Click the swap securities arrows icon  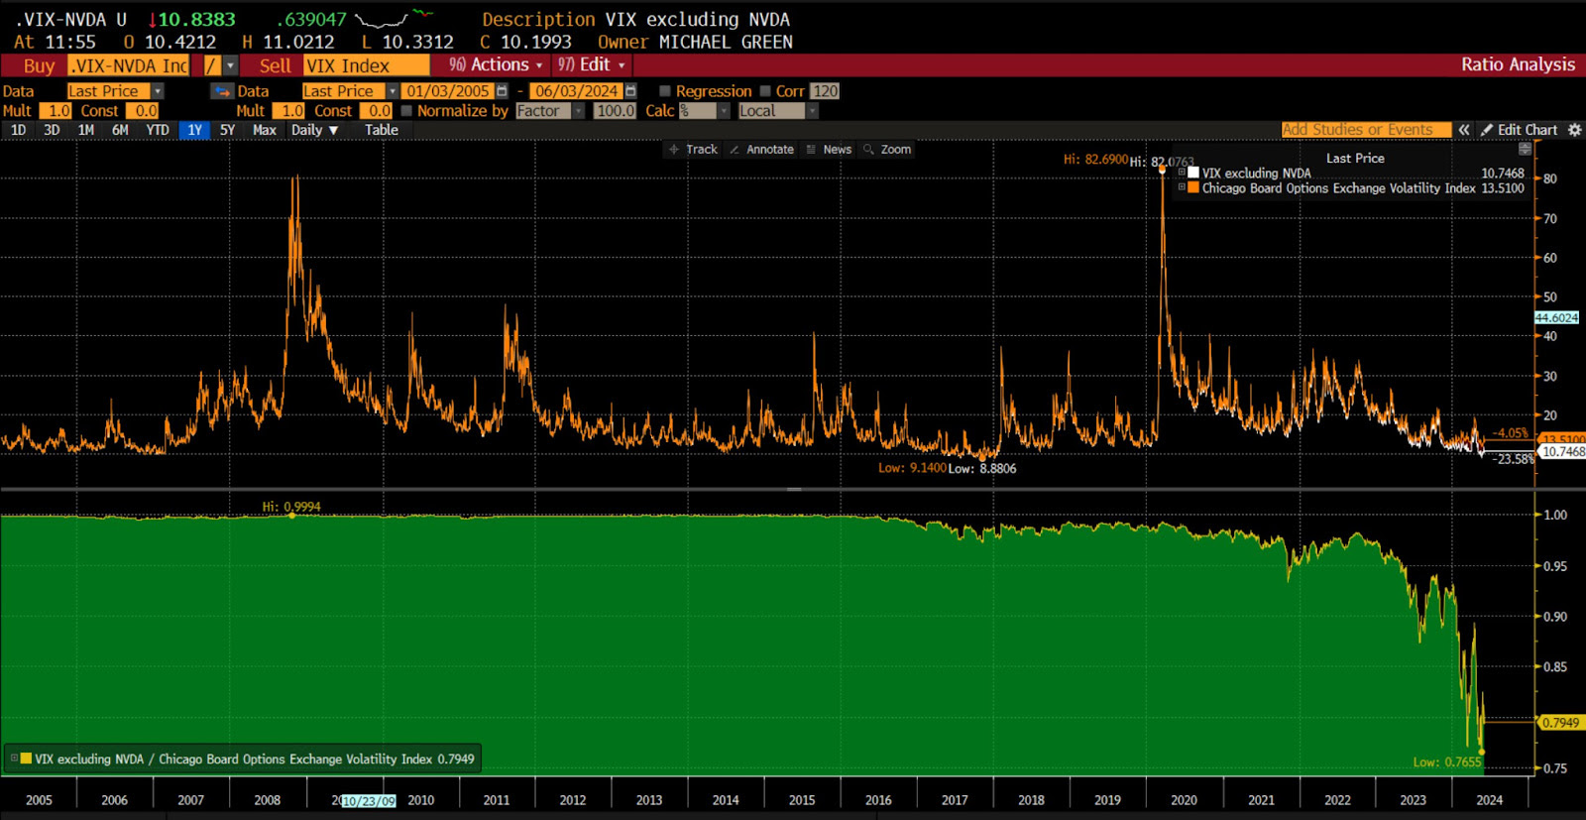(222, 91)
